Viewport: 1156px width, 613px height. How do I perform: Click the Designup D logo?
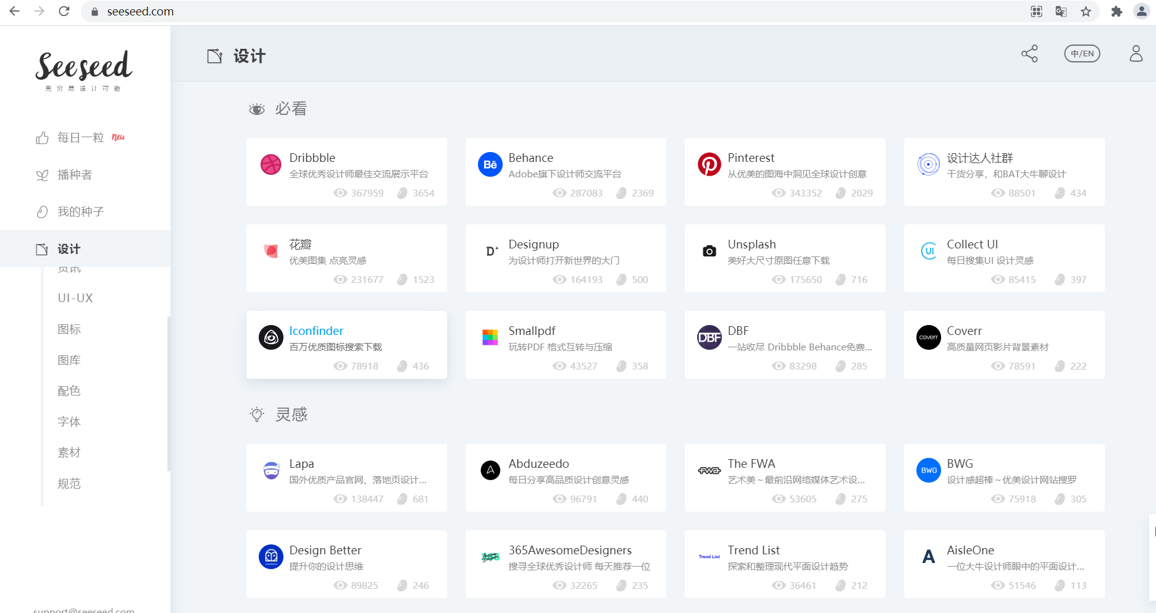click(x=492, y=251)
